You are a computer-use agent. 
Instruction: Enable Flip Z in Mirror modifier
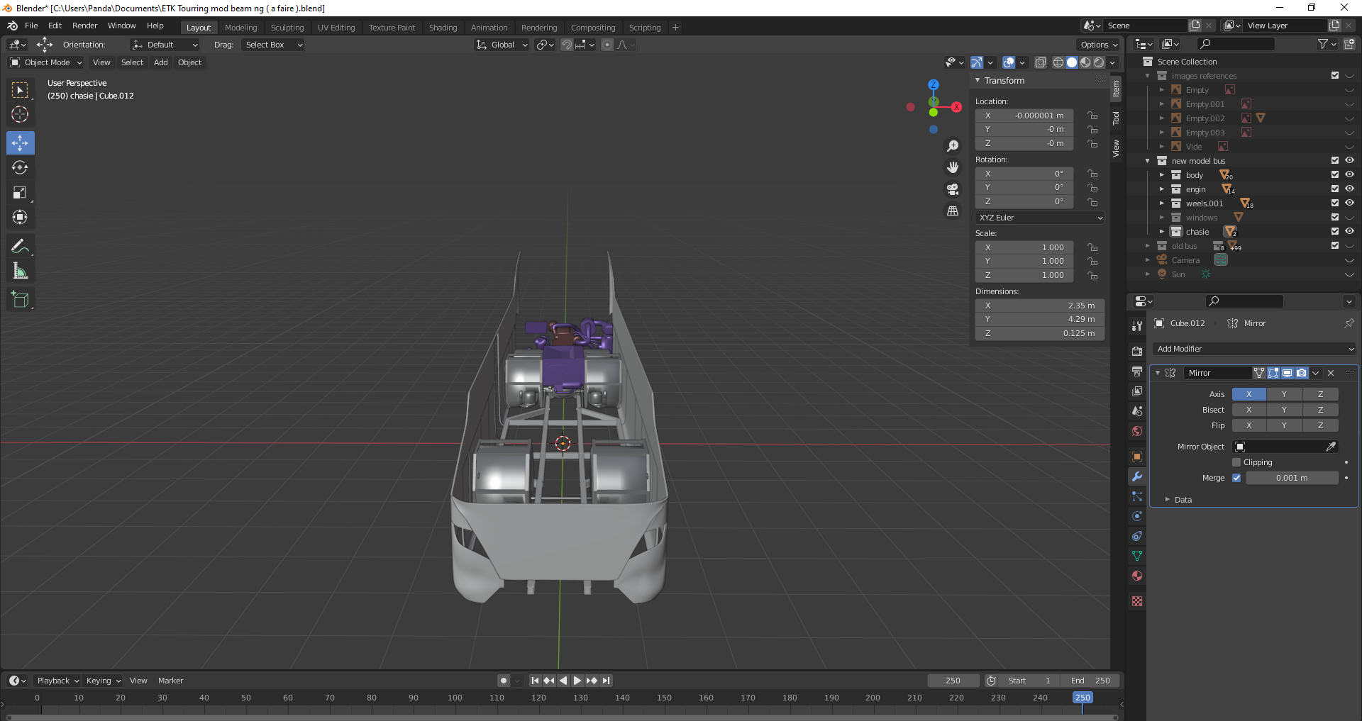pyautogui.click(x=1320, y=425)
